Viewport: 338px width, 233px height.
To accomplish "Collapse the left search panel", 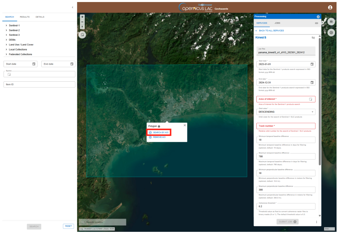I will coord(72,7).
